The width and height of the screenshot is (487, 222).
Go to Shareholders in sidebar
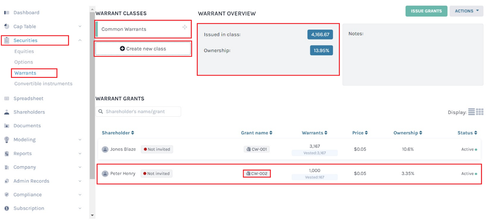tap(29, 112)
